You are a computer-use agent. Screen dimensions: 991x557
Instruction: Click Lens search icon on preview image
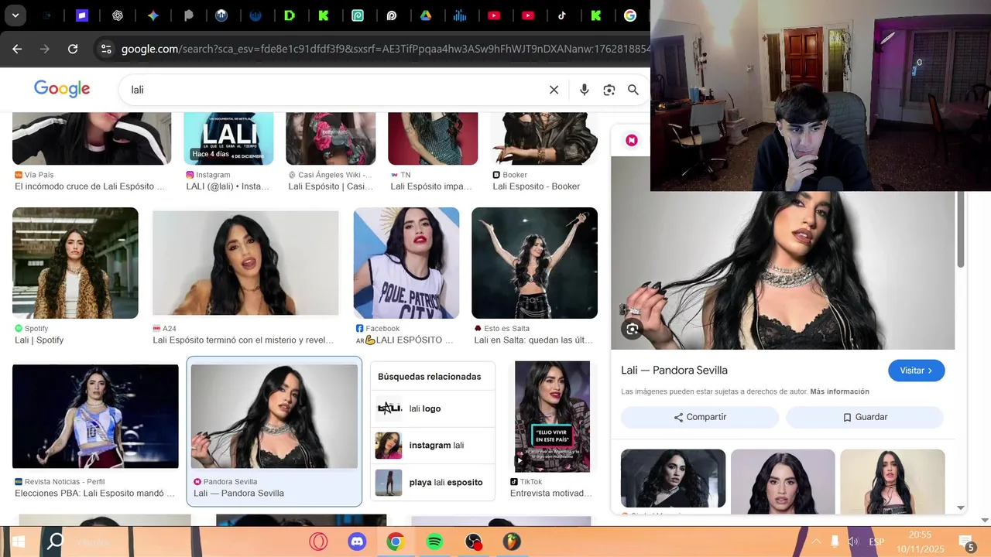(633, 330)
